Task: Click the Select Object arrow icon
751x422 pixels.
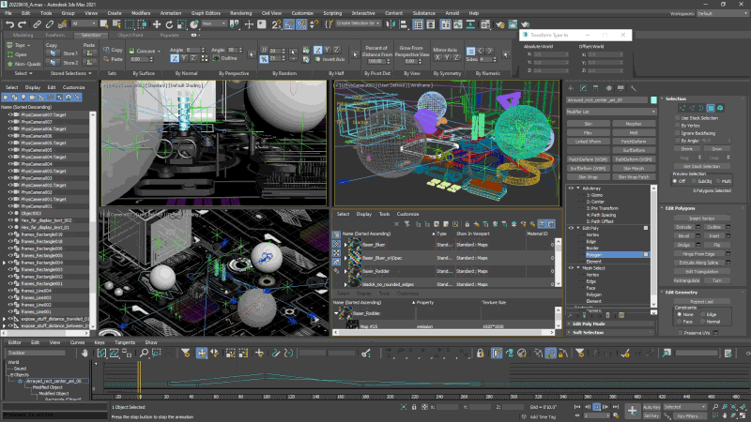Action: (x=104, y=24)
